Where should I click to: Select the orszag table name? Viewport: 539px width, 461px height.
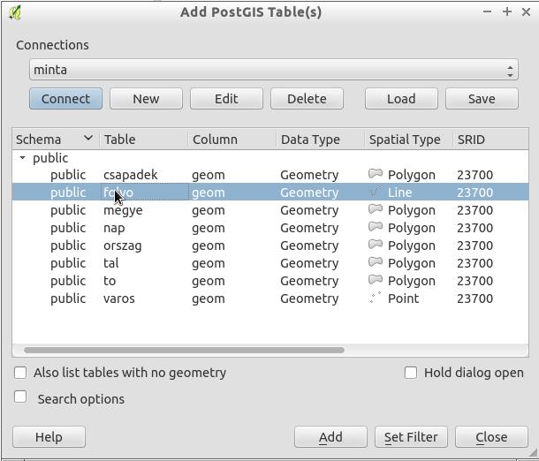click(x=123, y=246)
